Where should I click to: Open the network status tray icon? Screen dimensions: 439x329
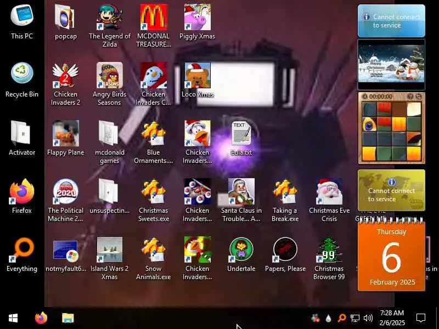[x=354, y=318]
